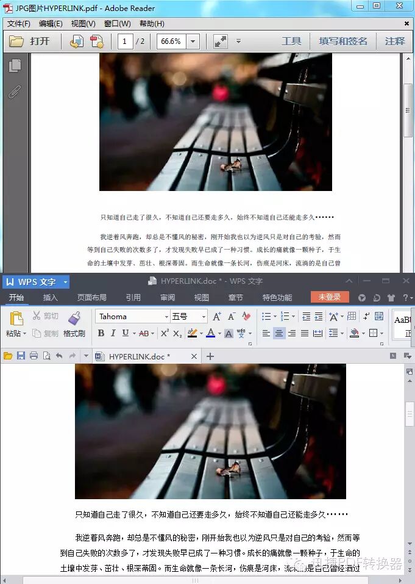Click the 粘贴 paste icon in WPS
This screenshot has height=584, width=415.
(16, 319)
